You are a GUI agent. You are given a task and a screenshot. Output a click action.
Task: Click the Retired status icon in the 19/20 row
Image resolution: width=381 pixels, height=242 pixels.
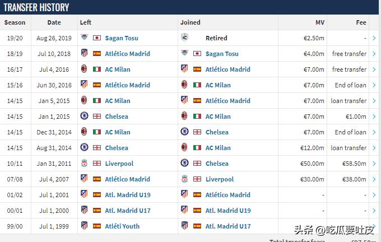pyautogui.click(x=184, y=38)
